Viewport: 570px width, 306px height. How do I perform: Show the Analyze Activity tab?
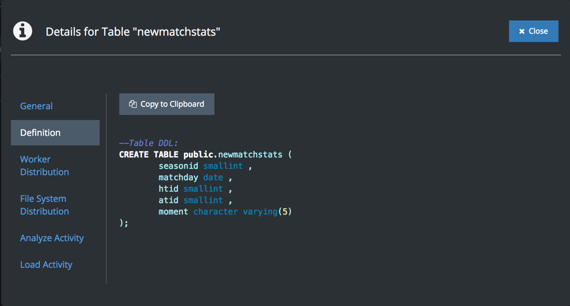coord(52,238)
